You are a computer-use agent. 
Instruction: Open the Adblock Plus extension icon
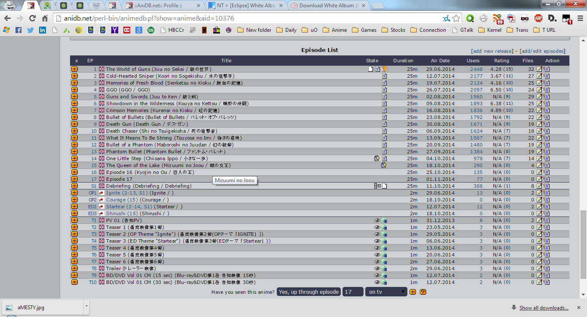[538, 18]
